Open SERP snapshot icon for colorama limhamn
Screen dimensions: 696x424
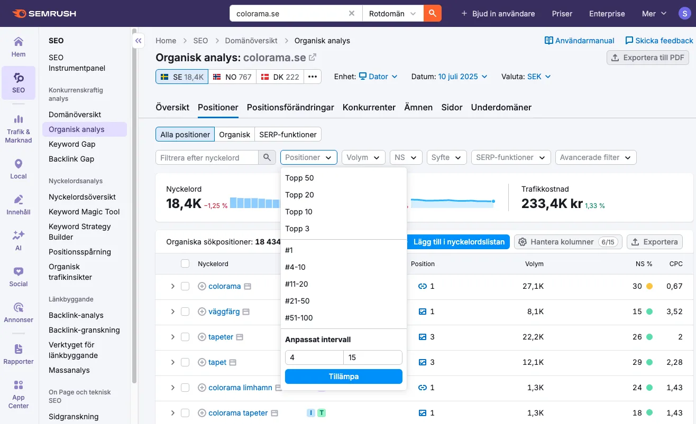click(x=279, y=388)
